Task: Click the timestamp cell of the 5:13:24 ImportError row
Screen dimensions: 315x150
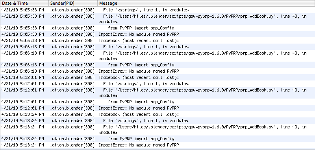Action: [22, 145]
